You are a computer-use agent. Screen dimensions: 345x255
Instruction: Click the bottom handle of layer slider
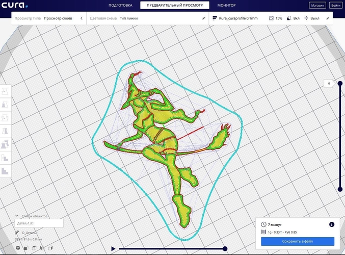[340, 189]
